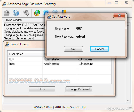Click the new password value odvwl
This screenshot has height=112, width=134.
tap(81, 37)
